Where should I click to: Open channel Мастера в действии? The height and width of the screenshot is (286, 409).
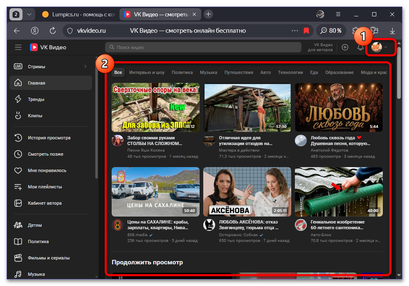point(239,150)
